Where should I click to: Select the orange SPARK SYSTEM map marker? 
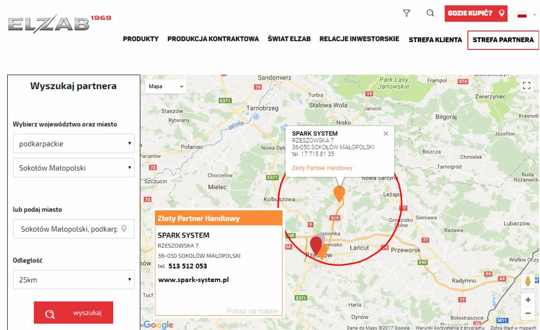pos(339,193)
